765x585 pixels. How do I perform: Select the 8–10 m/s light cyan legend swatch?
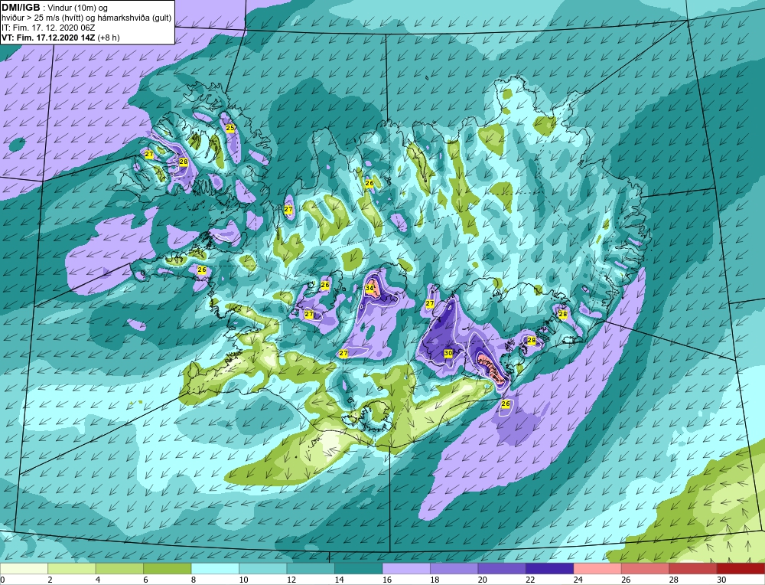pos(215,569)
